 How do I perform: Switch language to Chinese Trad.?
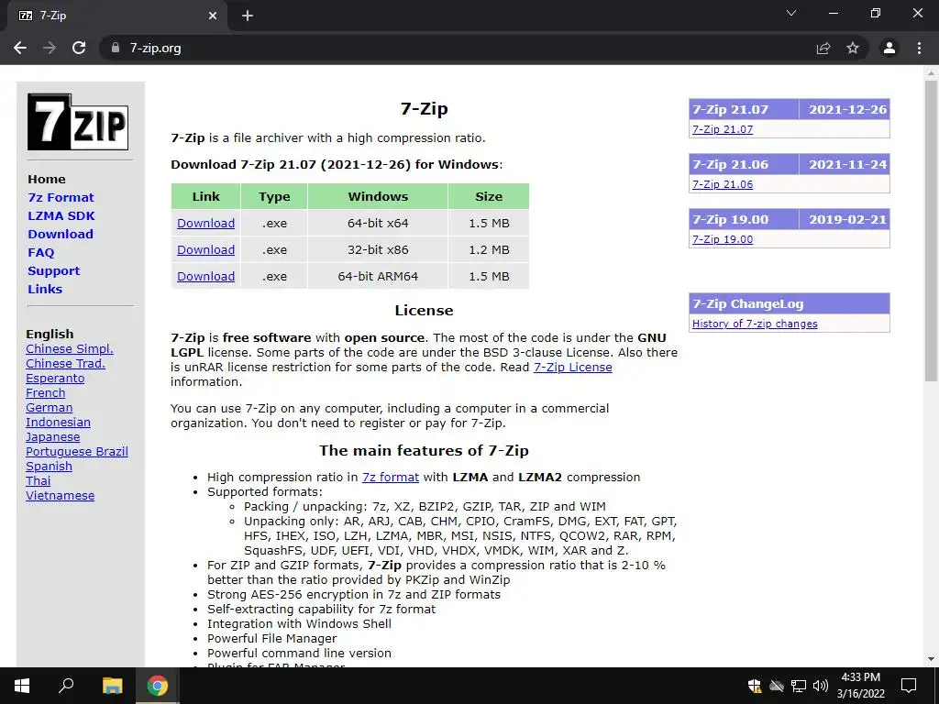65,363
